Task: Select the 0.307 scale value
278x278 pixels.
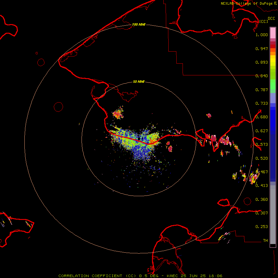Action: click(x=262, y=213)
